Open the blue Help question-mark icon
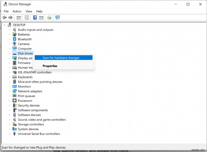This screenshot has height=152, width=207. tap(35, 18)
